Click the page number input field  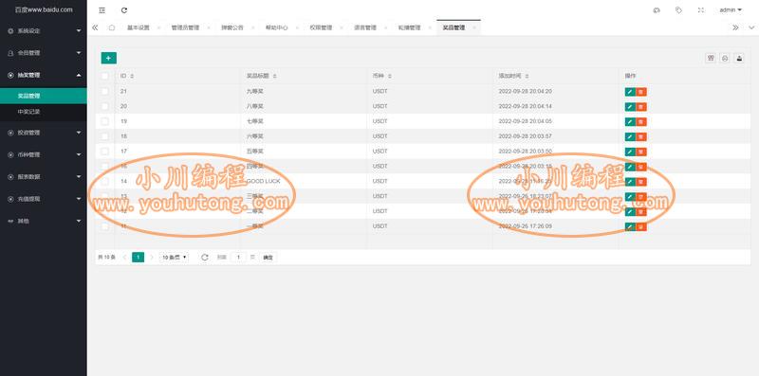pyautogui.click(x=238, y=258)
